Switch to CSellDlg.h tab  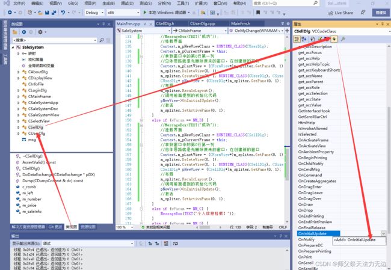point(165,23)
